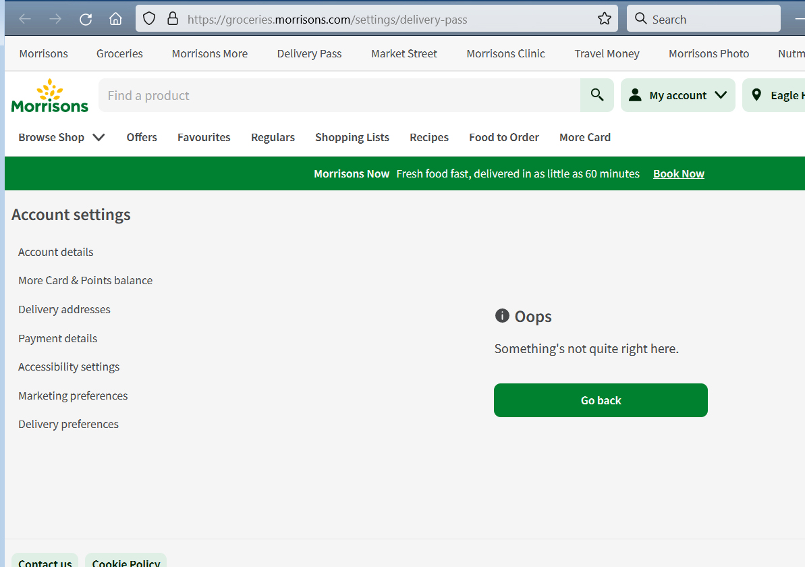Open Delivery addresses settings link
This screenshot has width=805, height=567.
64,309
